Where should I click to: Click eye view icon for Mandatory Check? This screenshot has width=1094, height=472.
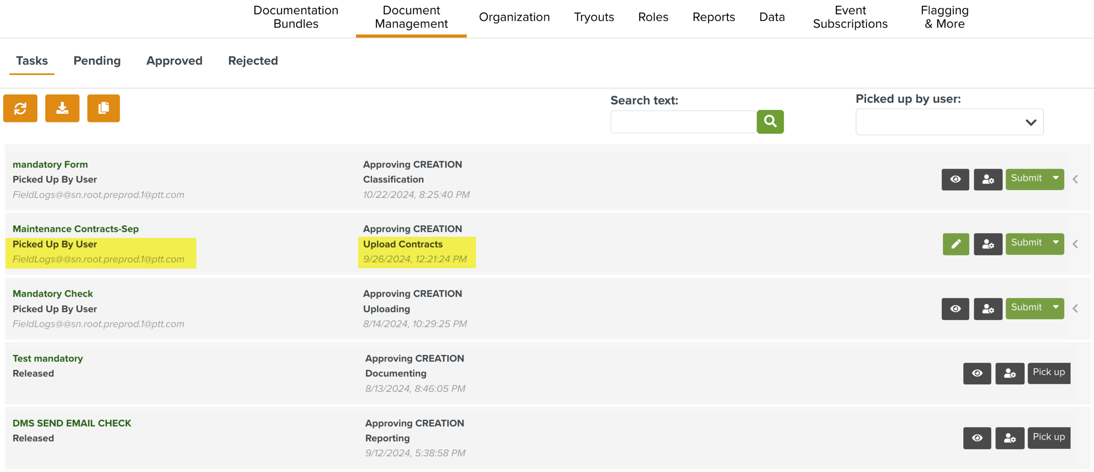955,309
